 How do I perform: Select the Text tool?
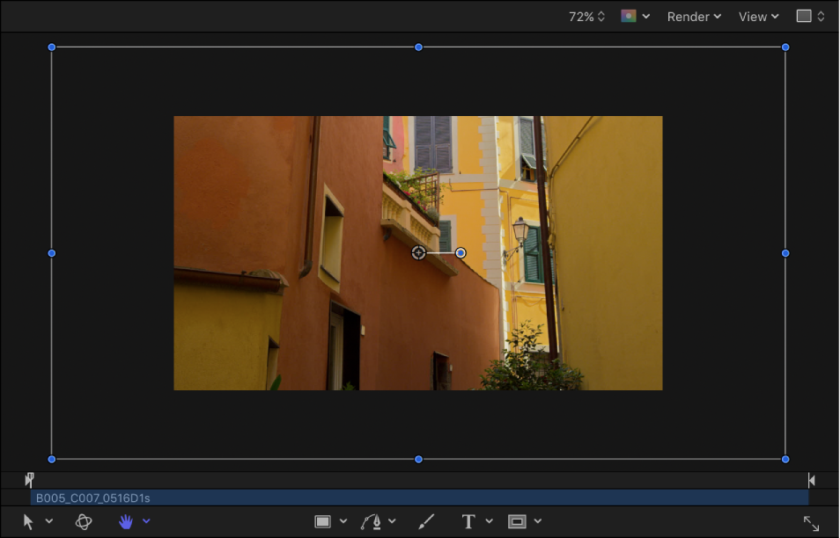(x=469, y=520)
